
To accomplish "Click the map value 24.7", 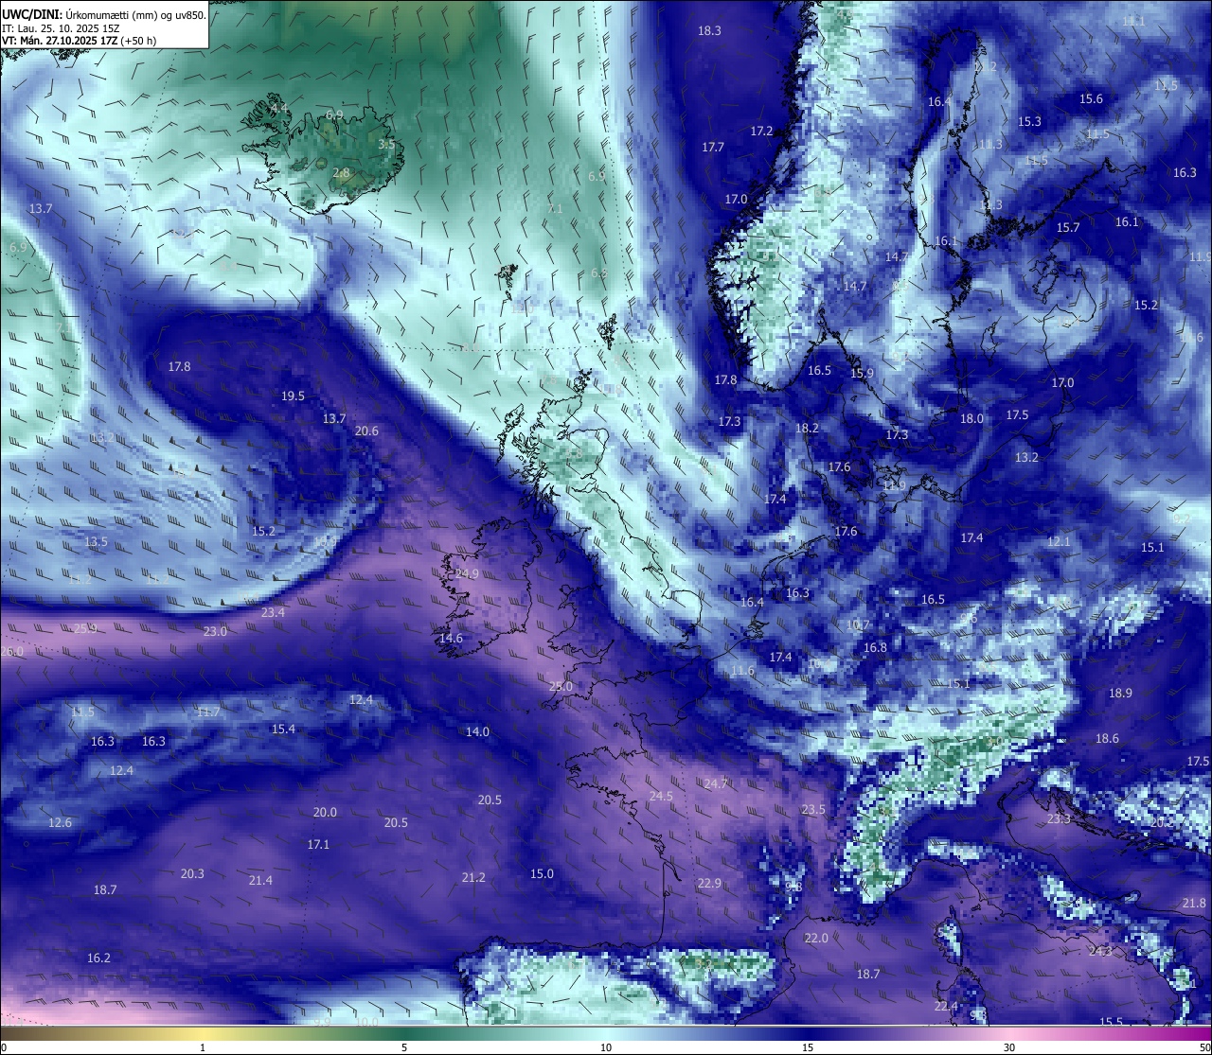I will point(716,784).
